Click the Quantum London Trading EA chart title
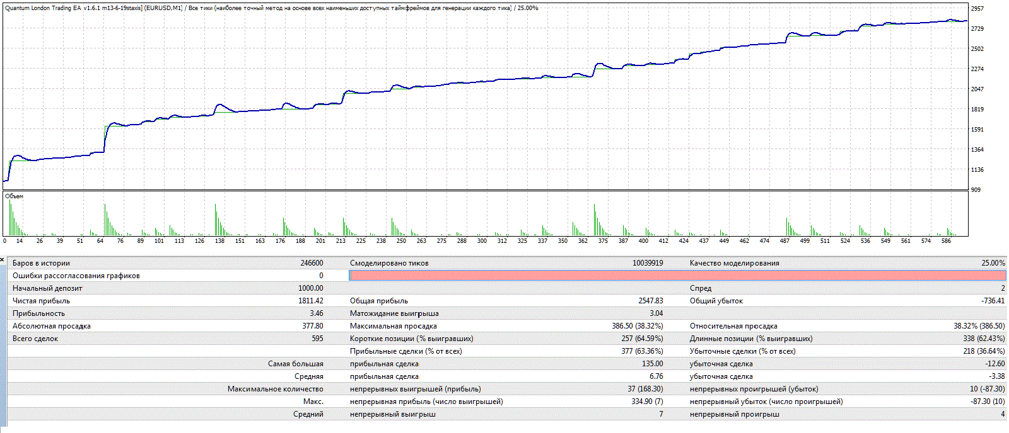Viewport: 1009px width, 433px height. coord(271,8)
